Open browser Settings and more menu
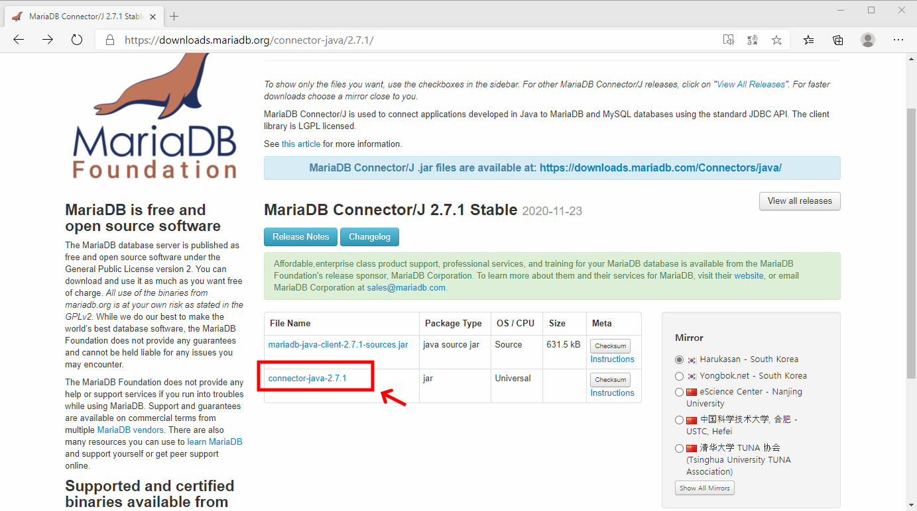Image resolution: width=917 pixels, height=511 pixels. click(x=898, y=40)
